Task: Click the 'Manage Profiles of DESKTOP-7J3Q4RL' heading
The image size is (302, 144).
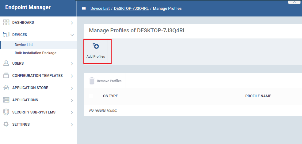Action: point(137,31)
